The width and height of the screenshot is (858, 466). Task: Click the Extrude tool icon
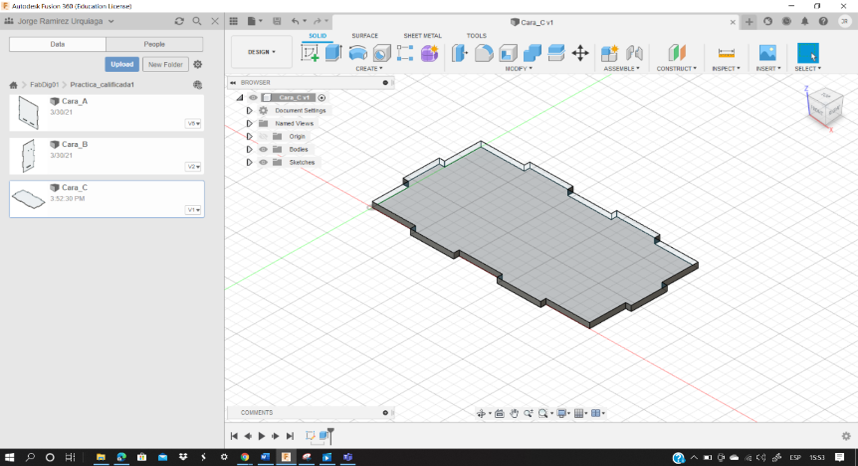[333, 53]
